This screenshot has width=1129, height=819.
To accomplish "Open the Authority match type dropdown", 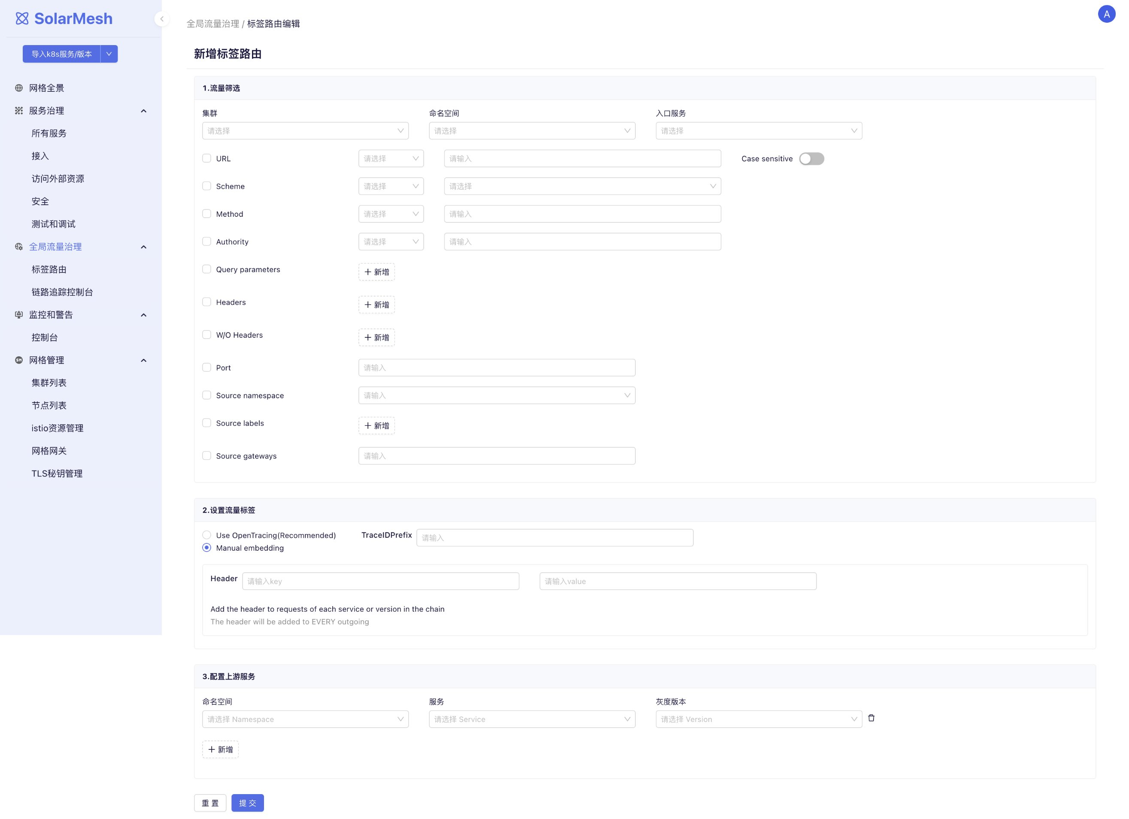I will pyautogui.click(x=391, y=242).
